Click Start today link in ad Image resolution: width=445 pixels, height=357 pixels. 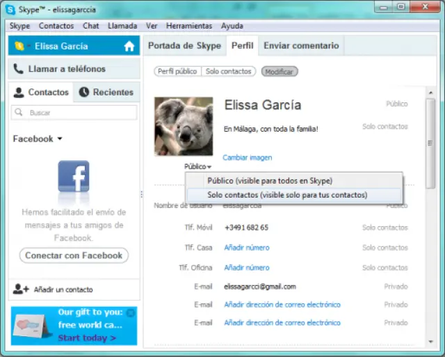pos(87,338)
